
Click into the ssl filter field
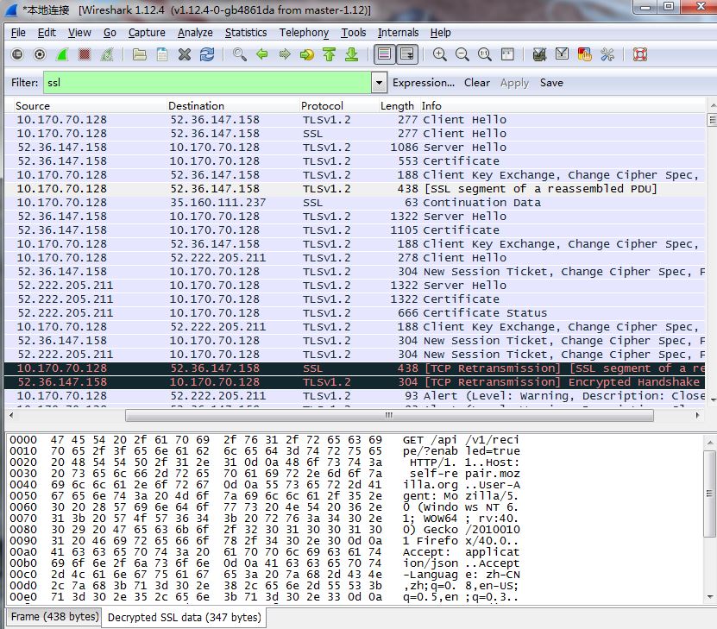coord(208,83)
